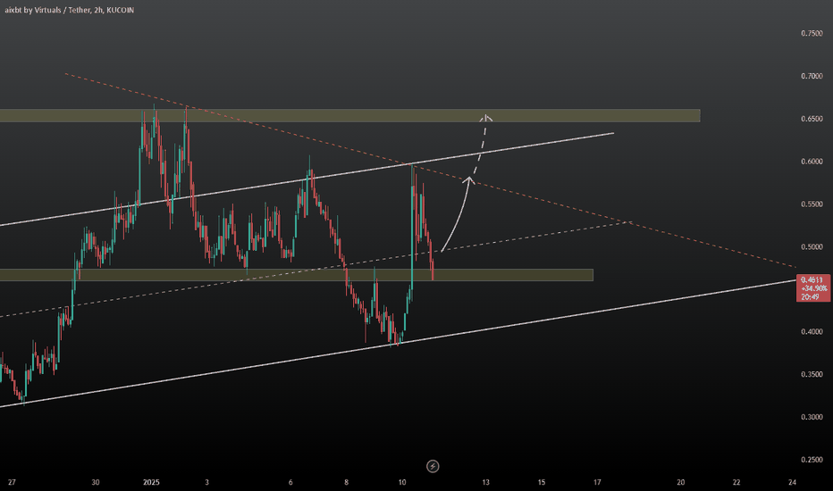Image resolution: width=833 pixels, height=491 pixels.
Task: Click the 2025 year label on time axis
Action: 151,482
